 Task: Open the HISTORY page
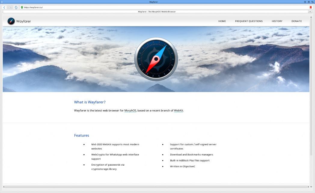[x=277, y=21]
